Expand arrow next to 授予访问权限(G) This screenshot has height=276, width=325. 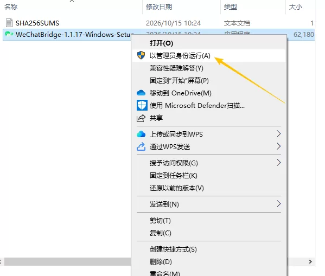pyautogui.click(x=278, y=163)
